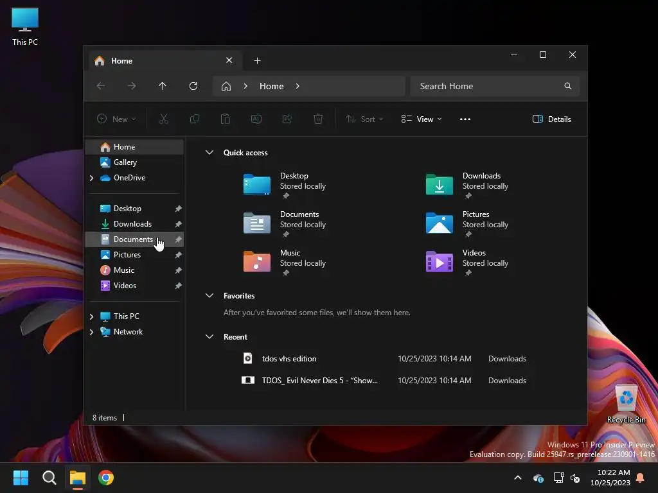Click the Cut scissors icon in toolbar
658x493 pixels.
pyautogui.click(x=164, y=119)
